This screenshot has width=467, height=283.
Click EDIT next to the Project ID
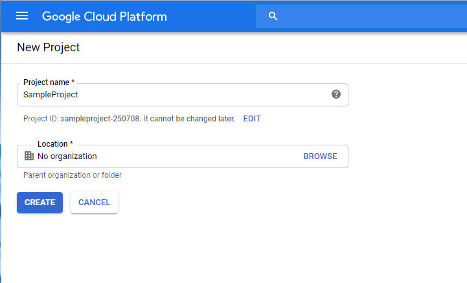point(252,119)
